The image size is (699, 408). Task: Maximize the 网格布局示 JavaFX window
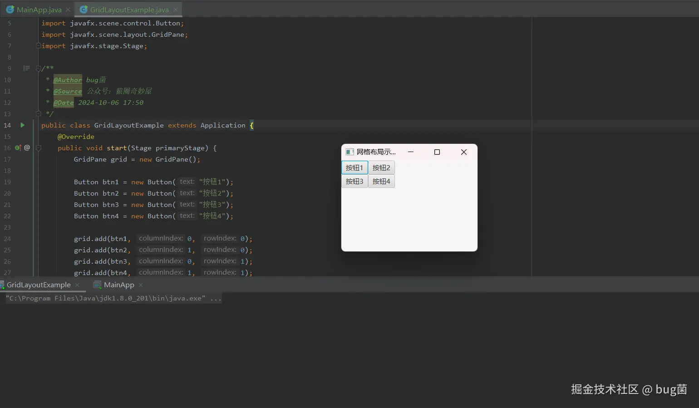point(437,152)
